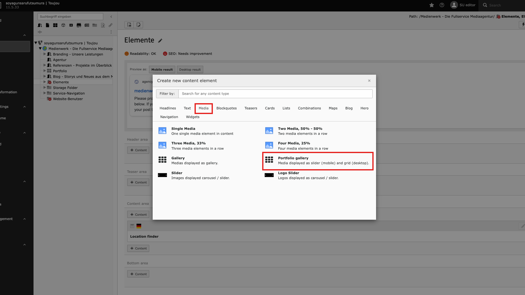
Task: Click the content type filter field
Action: 275,94
